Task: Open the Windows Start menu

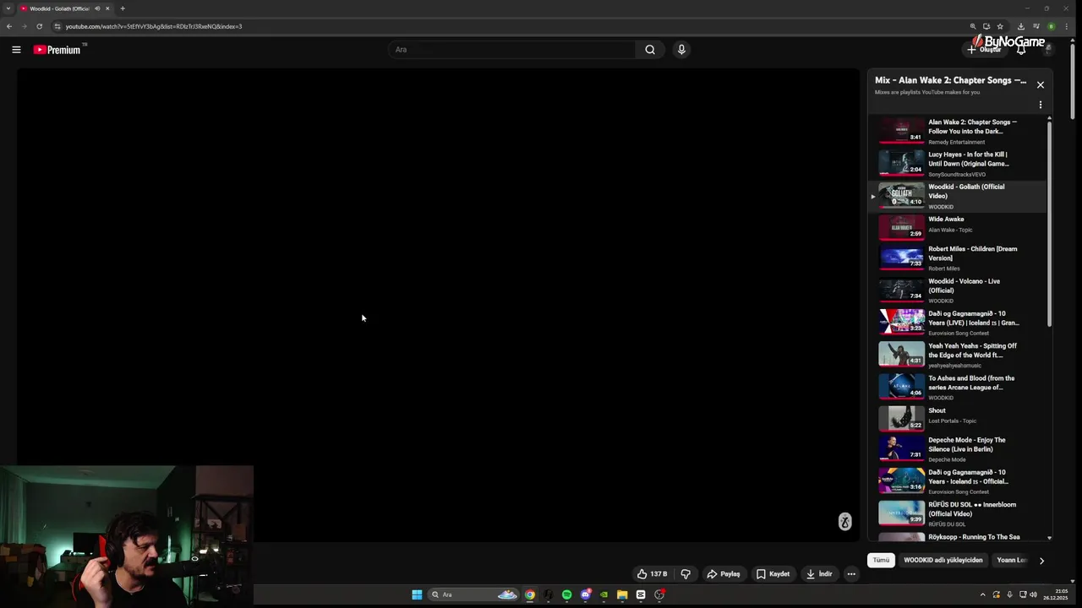Action: coord(417,594)
